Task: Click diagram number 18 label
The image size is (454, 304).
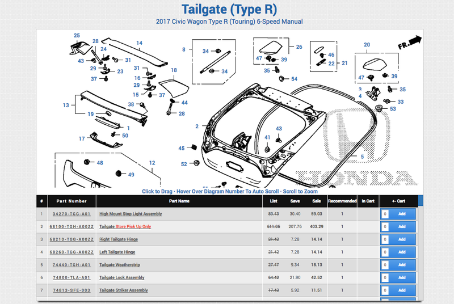Action: (x=174, y=70)
